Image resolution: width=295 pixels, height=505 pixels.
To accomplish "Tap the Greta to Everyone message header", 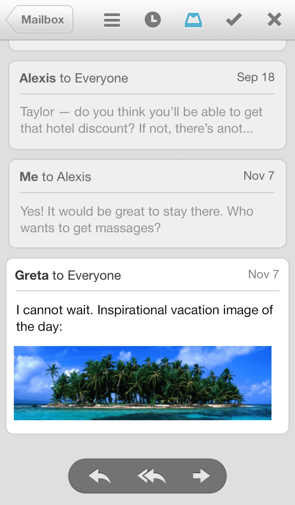I will (68, 276).
